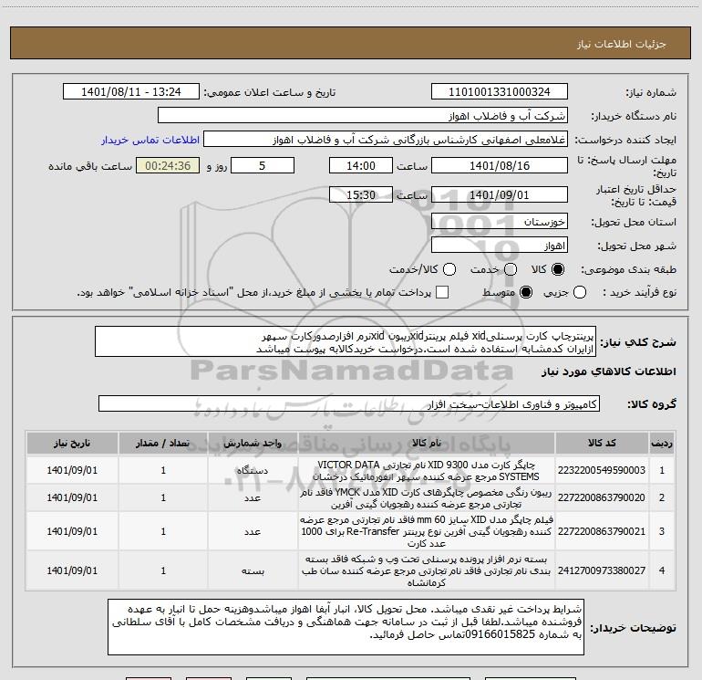This screenshot has height=680, width=702.
Task: Click the response deadline date 1401/08/16
Action: (x=500, y=165)
